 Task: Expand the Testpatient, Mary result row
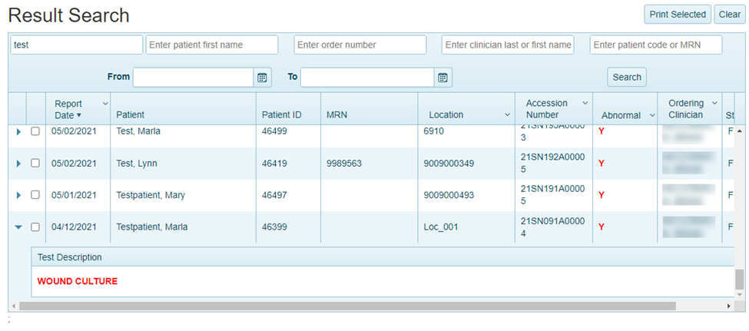pos(18,195)
